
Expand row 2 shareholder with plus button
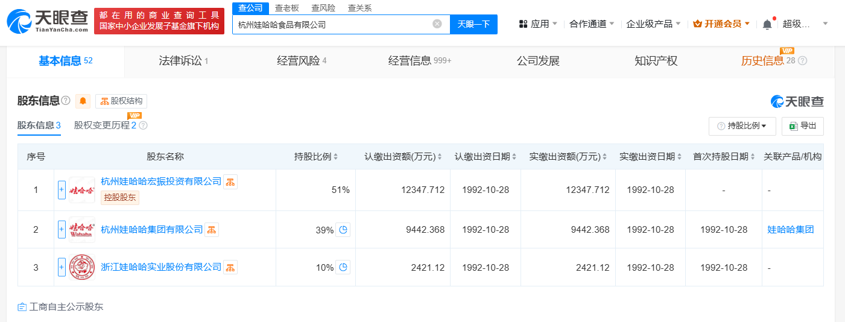pyautogui.click(x=62, y=230)
